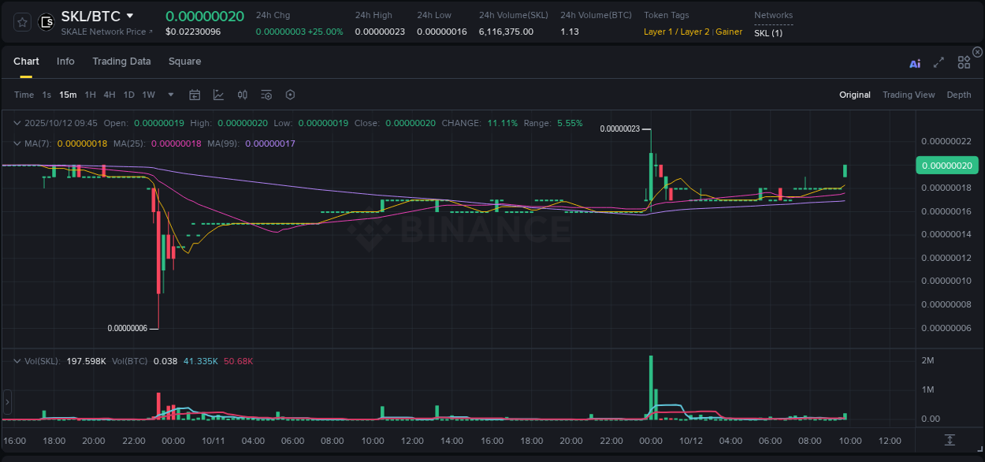Open the Square tab
The height and width of the screenshot is (462, 985).
coord(184,61)
